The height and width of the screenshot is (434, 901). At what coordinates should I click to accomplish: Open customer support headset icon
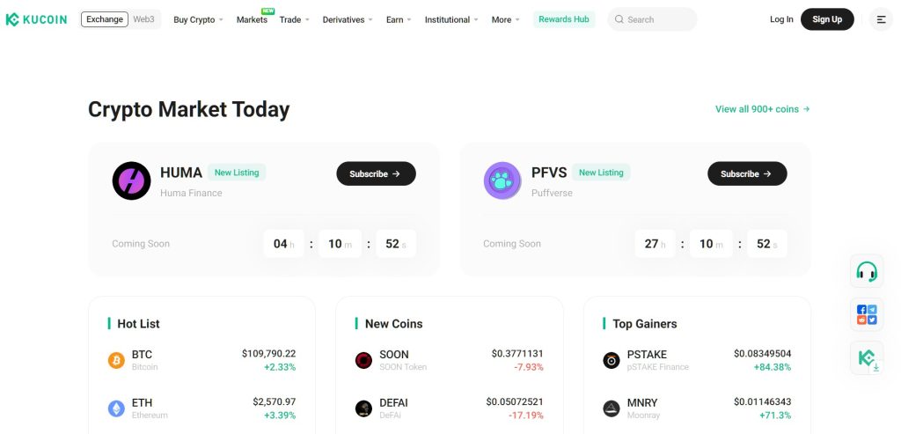(867, 271)
